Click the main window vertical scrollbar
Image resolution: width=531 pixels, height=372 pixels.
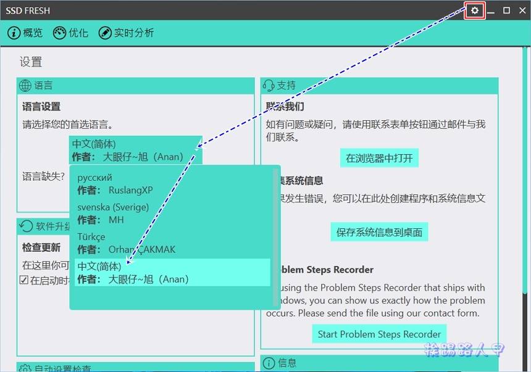(525, 169)
